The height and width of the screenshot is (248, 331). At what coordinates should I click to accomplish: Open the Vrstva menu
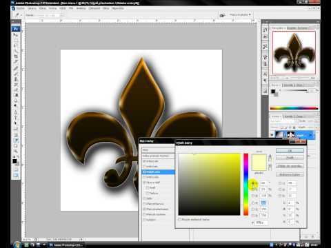click(52, 8)
